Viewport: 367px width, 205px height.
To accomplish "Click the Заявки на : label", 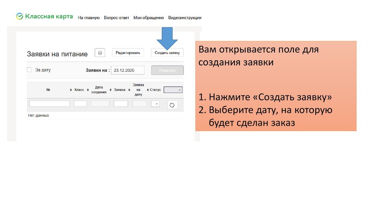I will [x=97, y=70].
